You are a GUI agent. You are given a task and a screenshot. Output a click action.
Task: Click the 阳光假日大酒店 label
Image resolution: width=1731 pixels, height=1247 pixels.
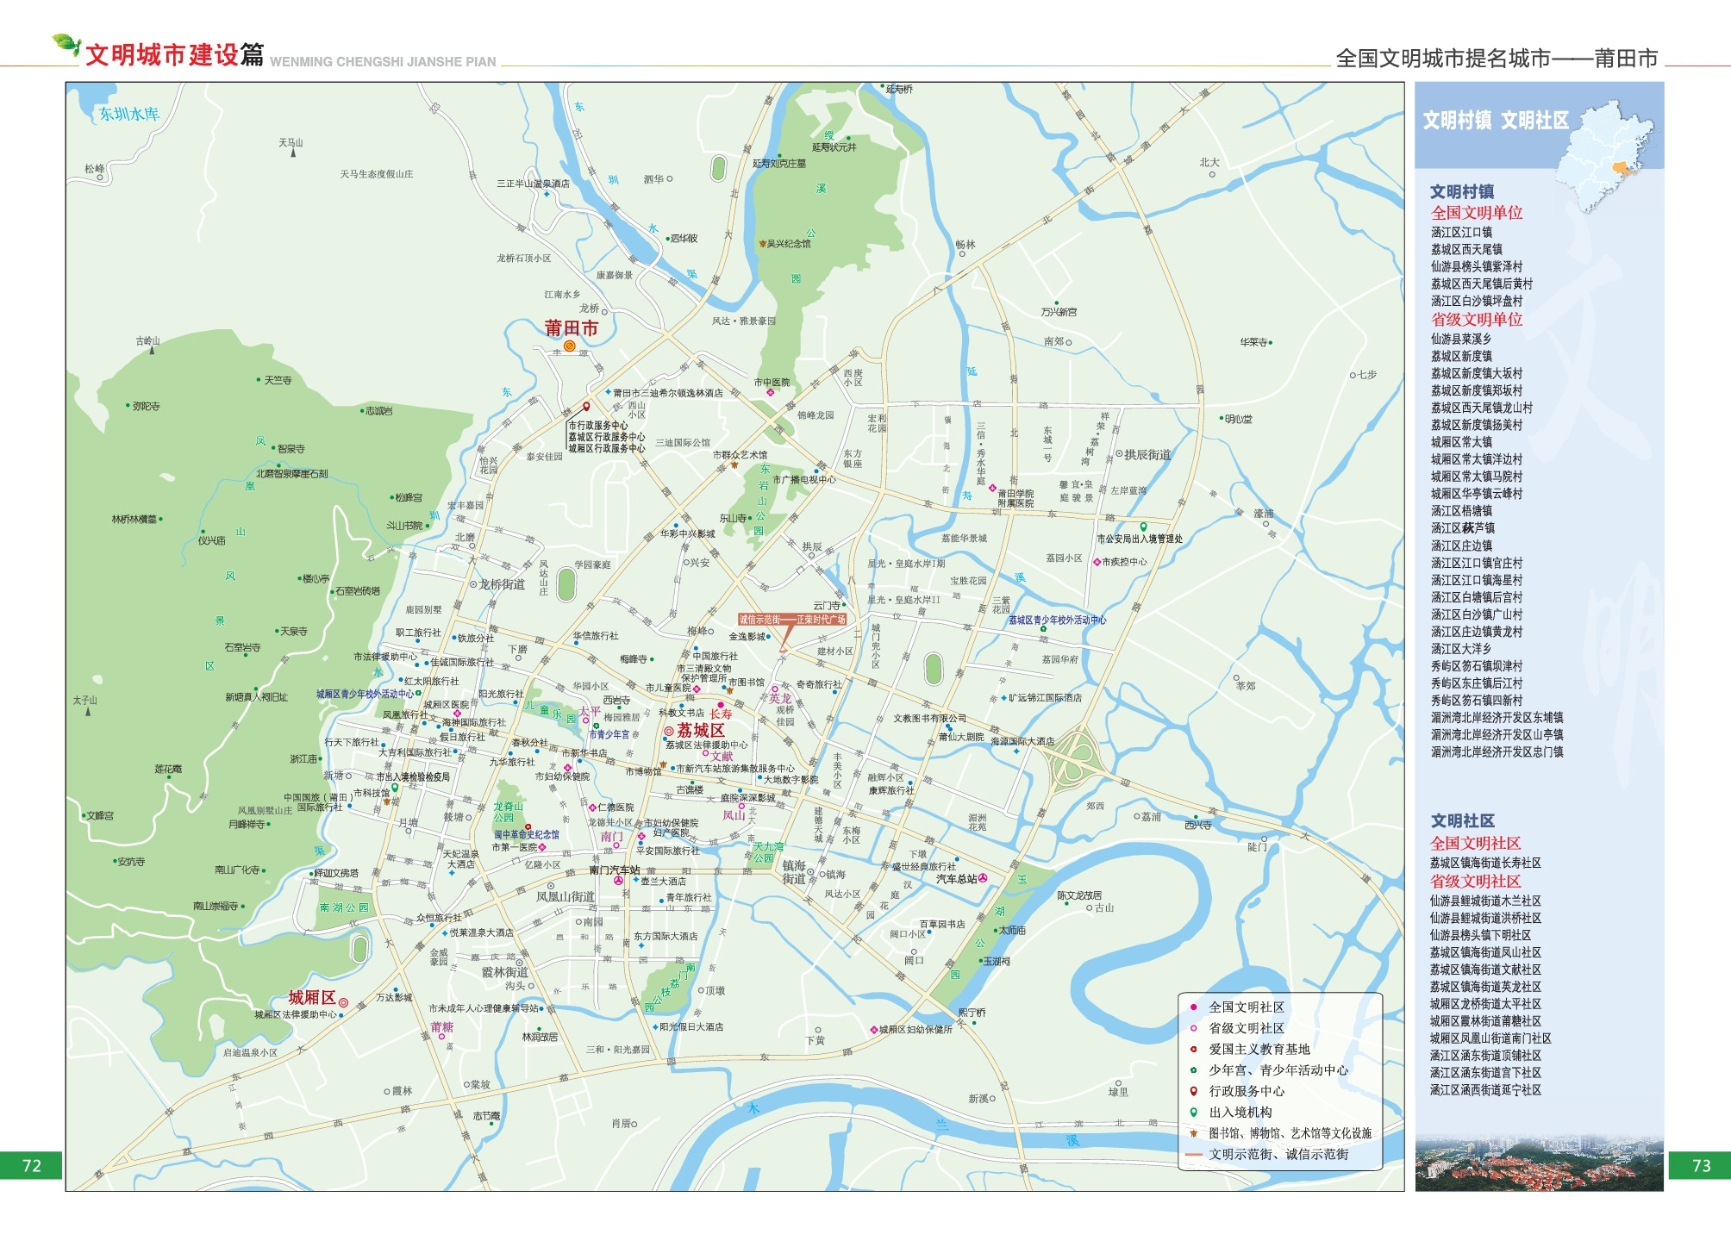point(691,1027)
